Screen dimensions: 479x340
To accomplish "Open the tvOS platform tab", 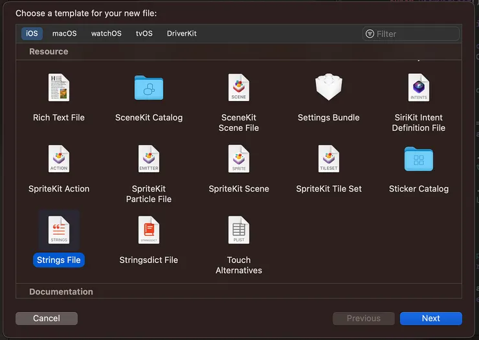I will click(144, 34).
